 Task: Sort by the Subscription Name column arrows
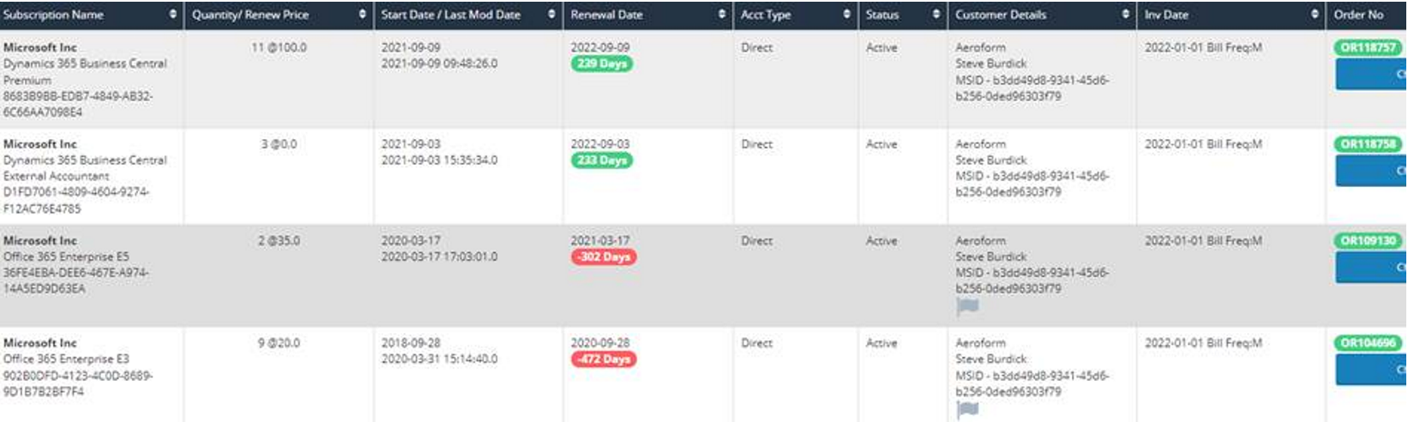[173, 15]
